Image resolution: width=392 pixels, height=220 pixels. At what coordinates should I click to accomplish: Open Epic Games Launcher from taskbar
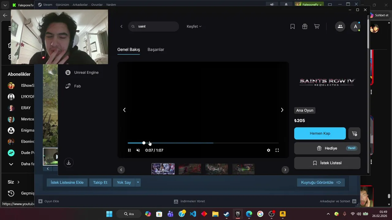(x=238, y=214)
